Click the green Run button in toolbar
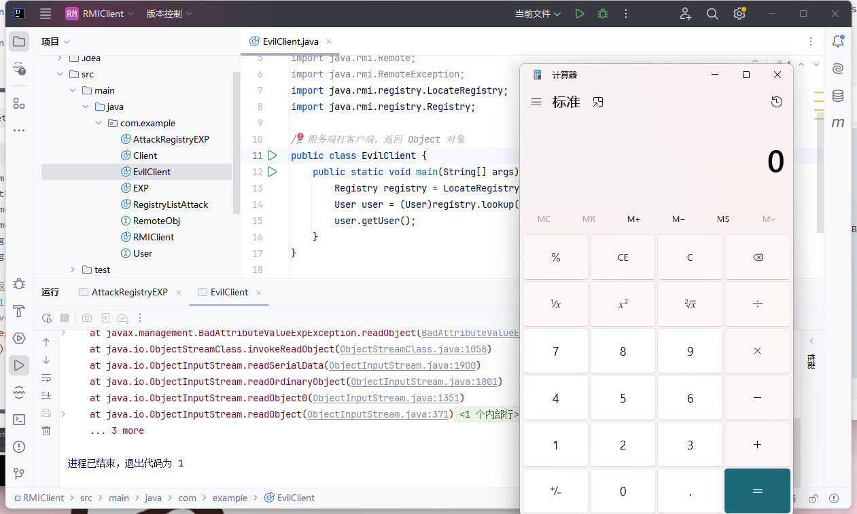 [x=579, y=14]
